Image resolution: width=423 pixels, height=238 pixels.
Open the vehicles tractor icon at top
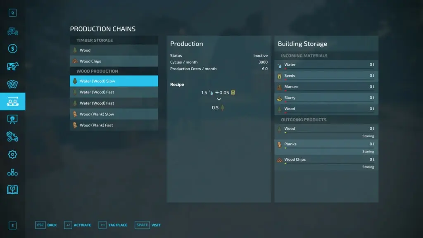click(12, 31)
